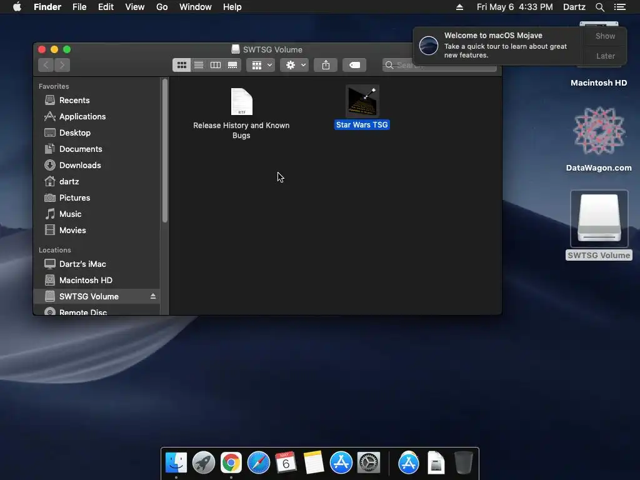The image size is (640, 480).
Task: Close the SWTSG Volume Finder window
Action: point(42,49)
